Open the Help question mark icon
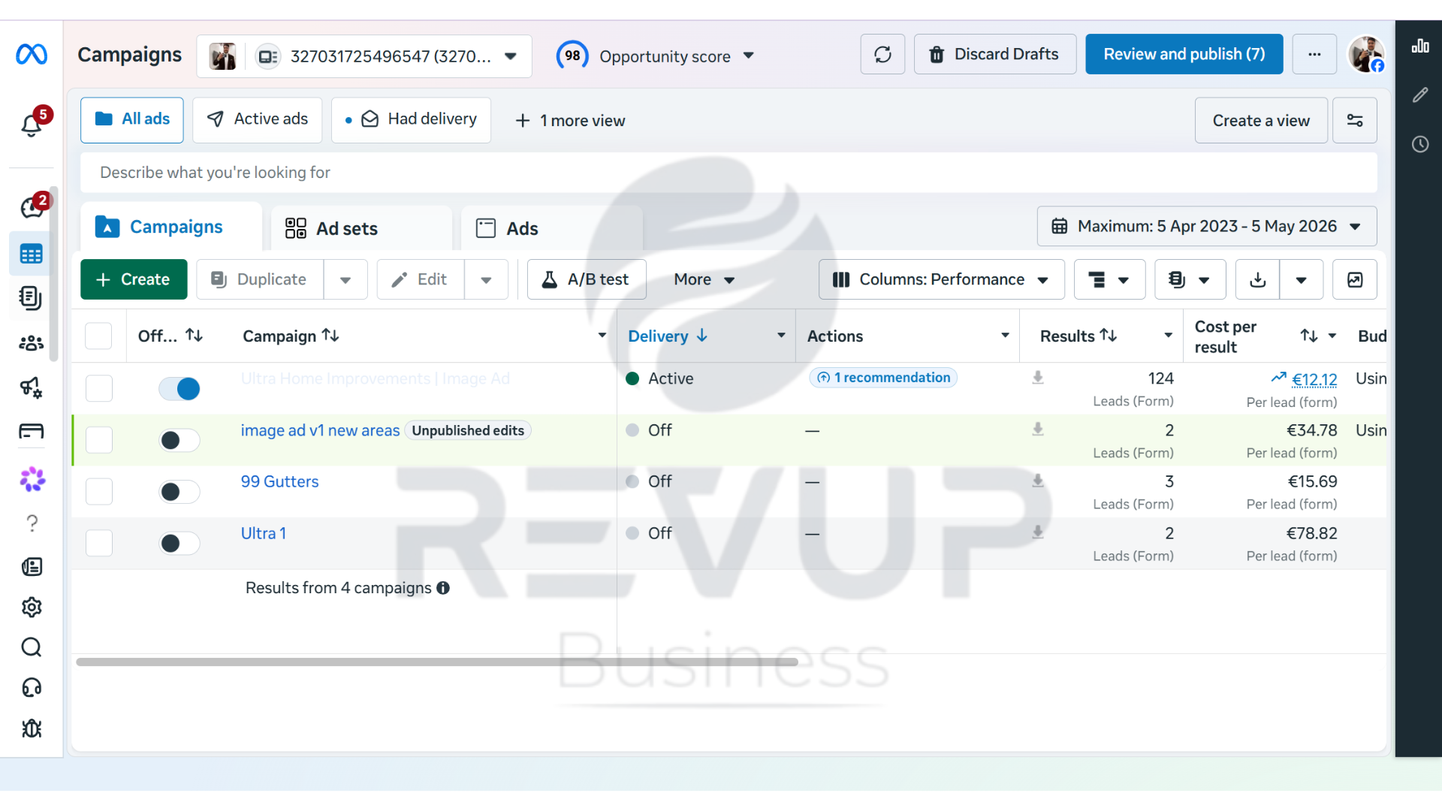Image resolution: width=1442 pixels, height=811 pixels. 32,523
